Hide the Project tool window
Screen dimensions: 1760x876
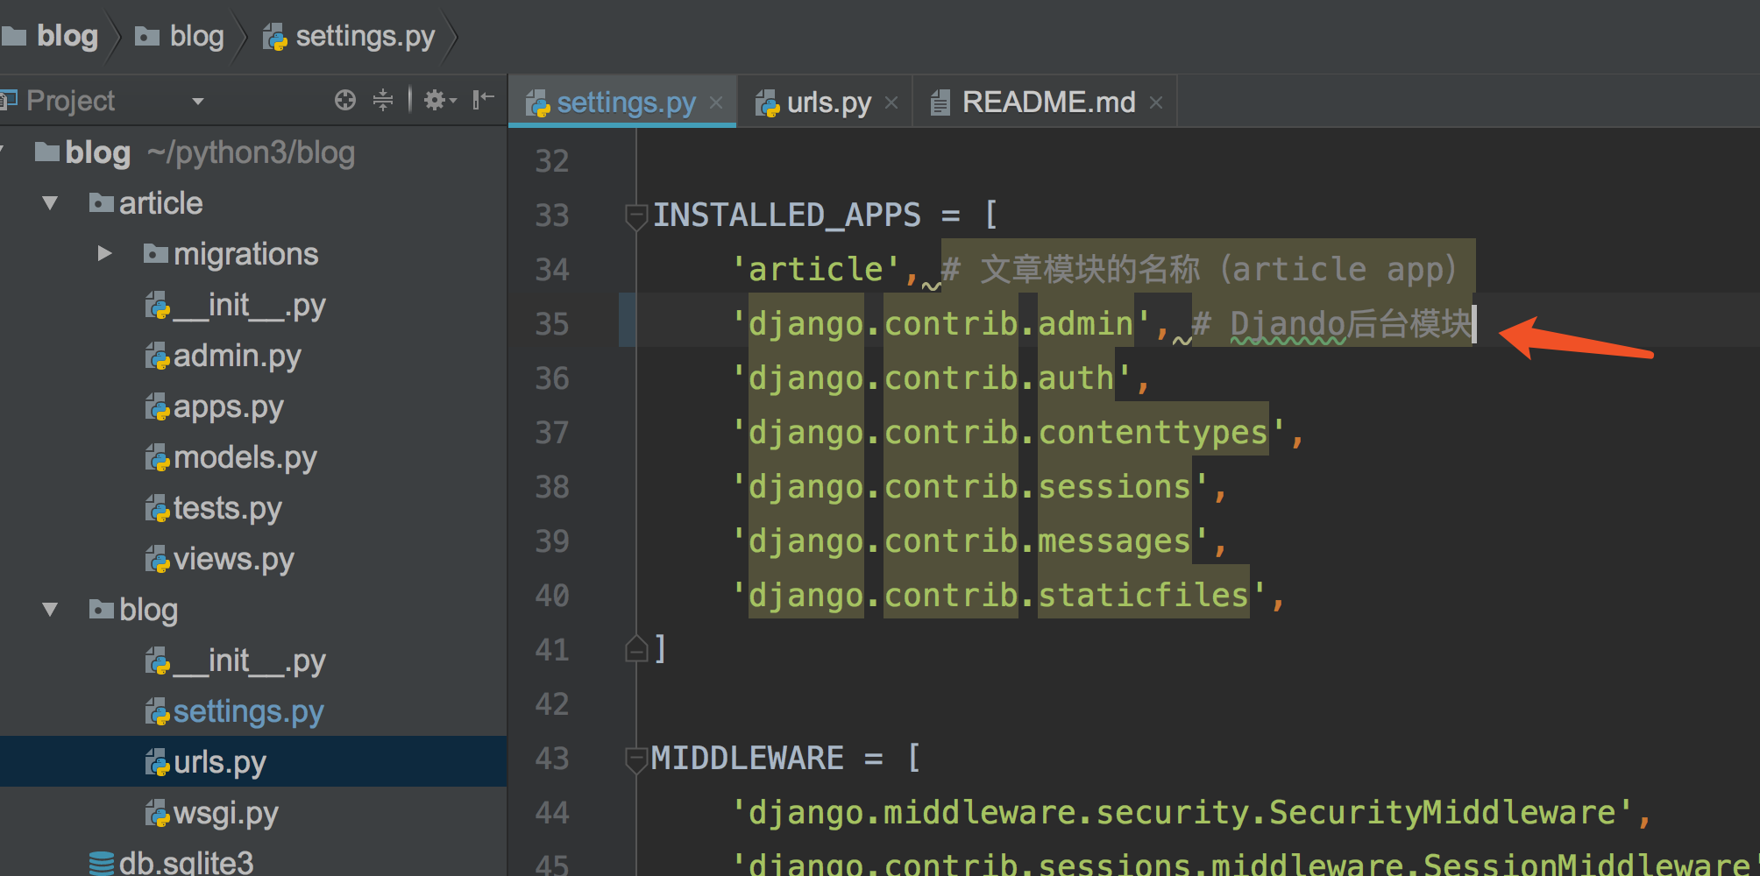483,101
